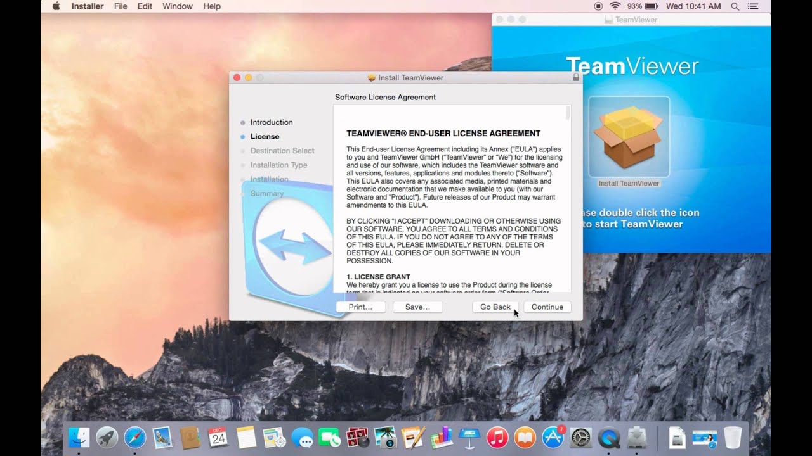Open the Installer menu

(88, 6)
